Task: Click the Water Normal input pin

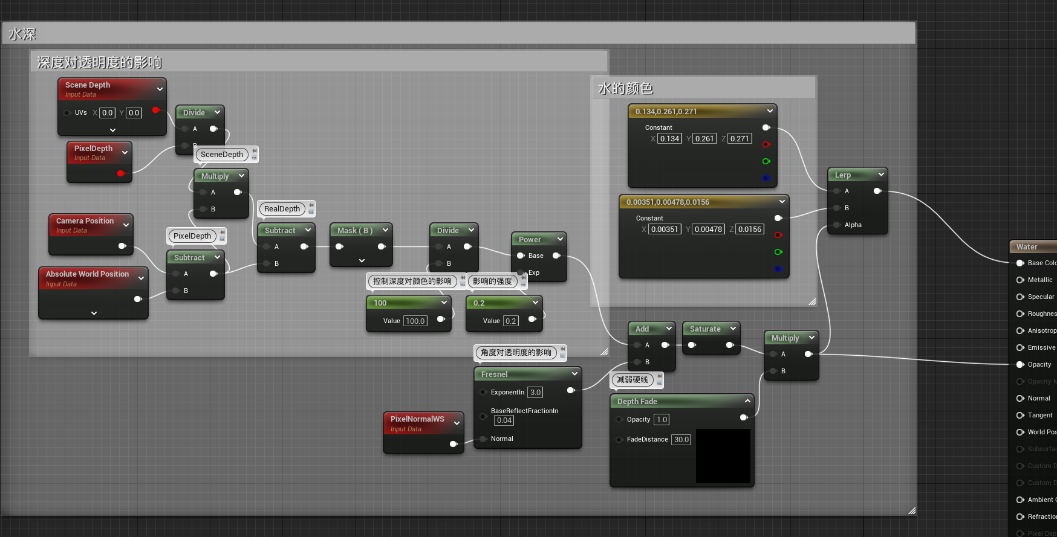Action: 1020,398
